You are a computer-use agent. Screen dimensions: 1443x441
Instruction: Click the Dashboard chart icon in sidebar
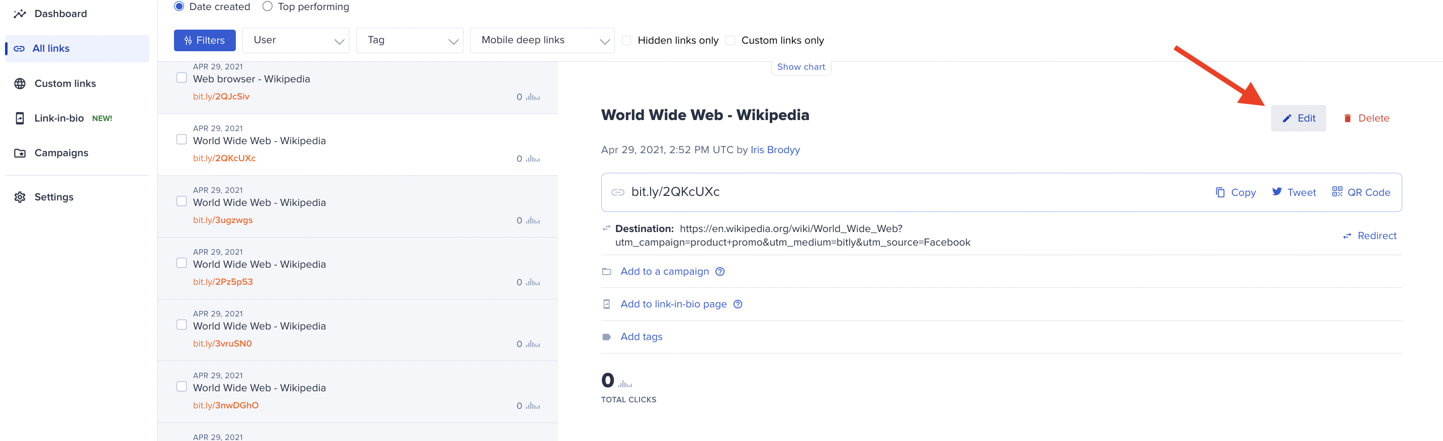click(20, 14)
